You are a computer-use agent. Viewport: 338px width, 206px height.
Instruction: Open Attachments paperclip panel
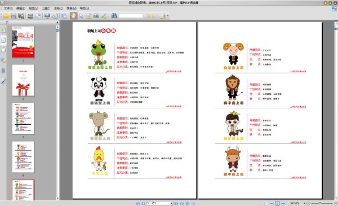tap(3, 71)
